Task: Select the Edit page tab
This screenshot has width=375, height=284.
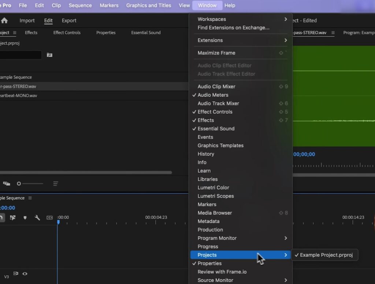Action: click(x=48, y=20)
